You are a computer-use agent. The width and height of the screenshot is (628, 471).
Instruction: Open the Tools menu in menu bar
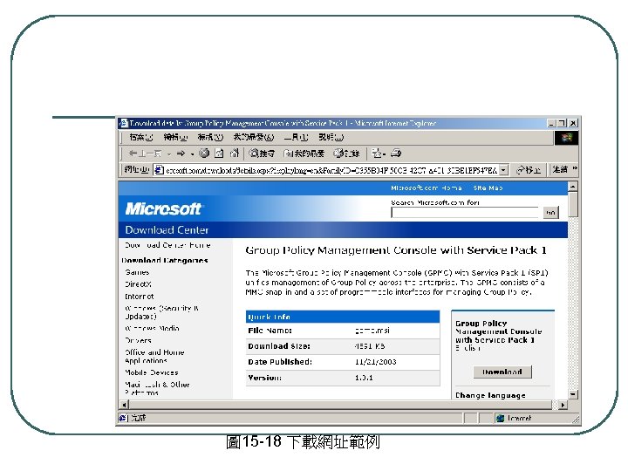pos(296,137)
